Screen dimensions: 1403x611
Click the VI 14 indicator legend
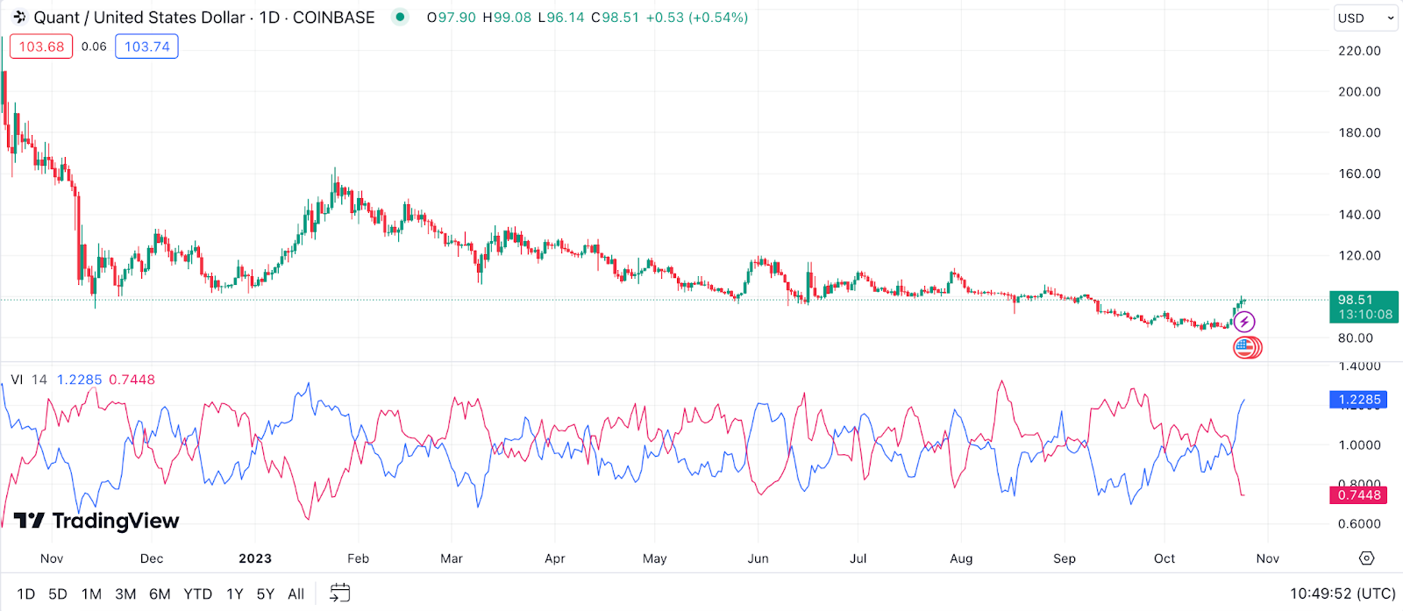(29, 380)
